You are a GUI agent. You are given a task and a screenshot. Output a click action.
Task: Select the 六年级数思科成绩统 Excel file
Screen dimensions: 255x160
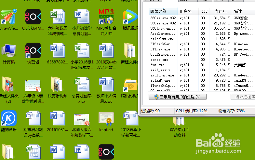(57, 22)
